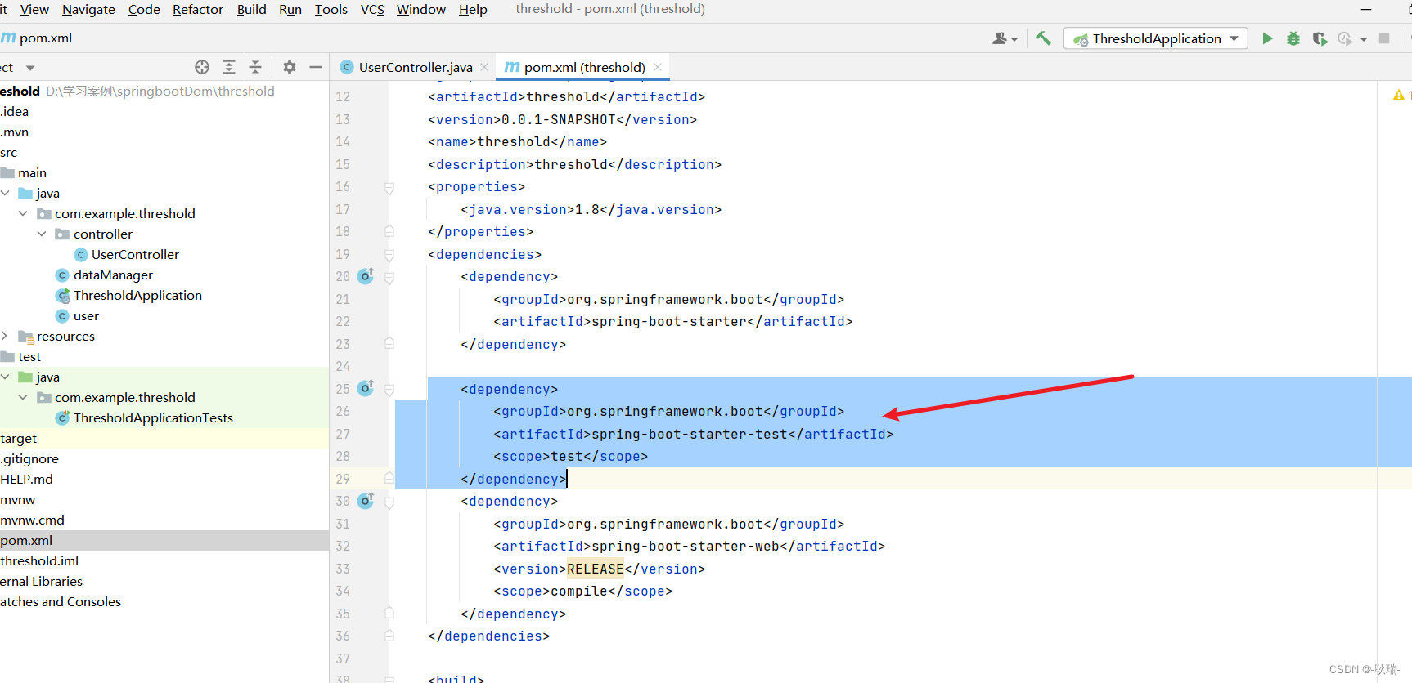Start debugging with the bug icon
The image size is (1412, 683).
(x=1293, y=38)
